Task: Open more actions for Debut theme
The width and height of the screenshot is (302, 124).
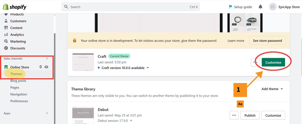Action: pyautogui.click(x=234, y=115)
